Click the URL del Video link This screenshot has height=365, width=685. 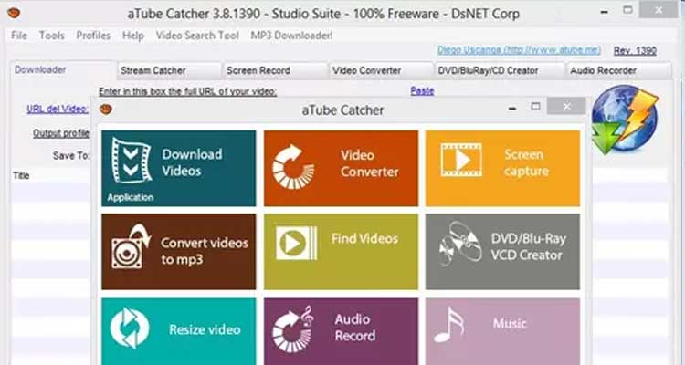coord(58,109)
